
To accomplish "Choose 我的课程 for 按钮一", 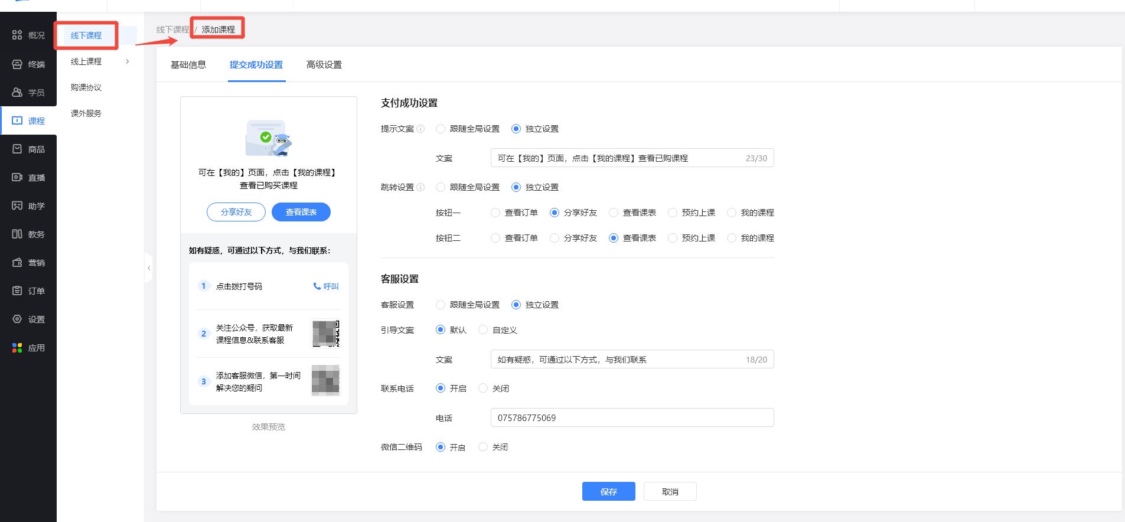I will pyautogui.click(x=732, y=213).
